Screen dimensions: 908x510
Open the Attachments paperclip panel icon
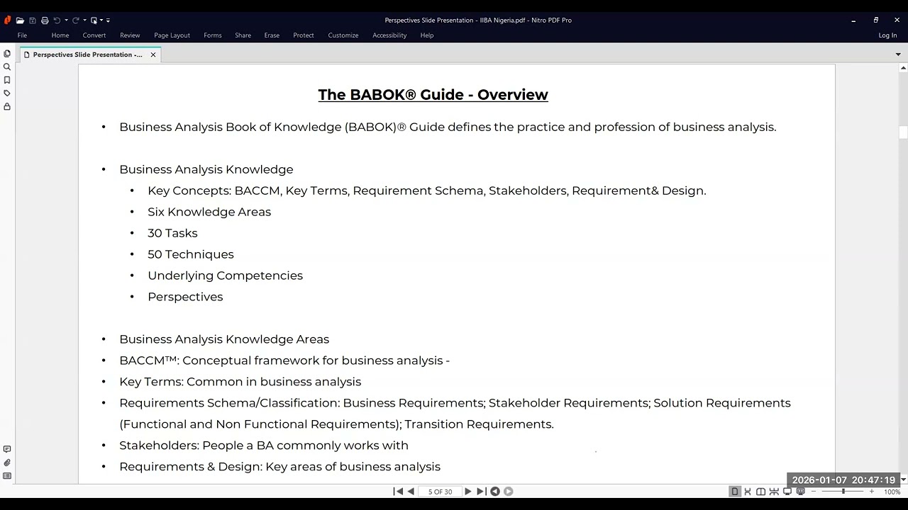point(7,463)
